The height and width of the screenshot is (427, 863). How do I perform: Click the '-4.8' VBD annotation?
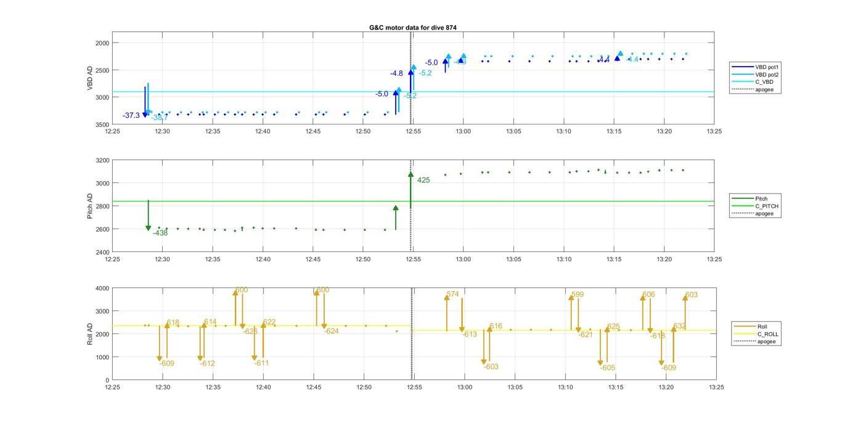tap(396, 73)
